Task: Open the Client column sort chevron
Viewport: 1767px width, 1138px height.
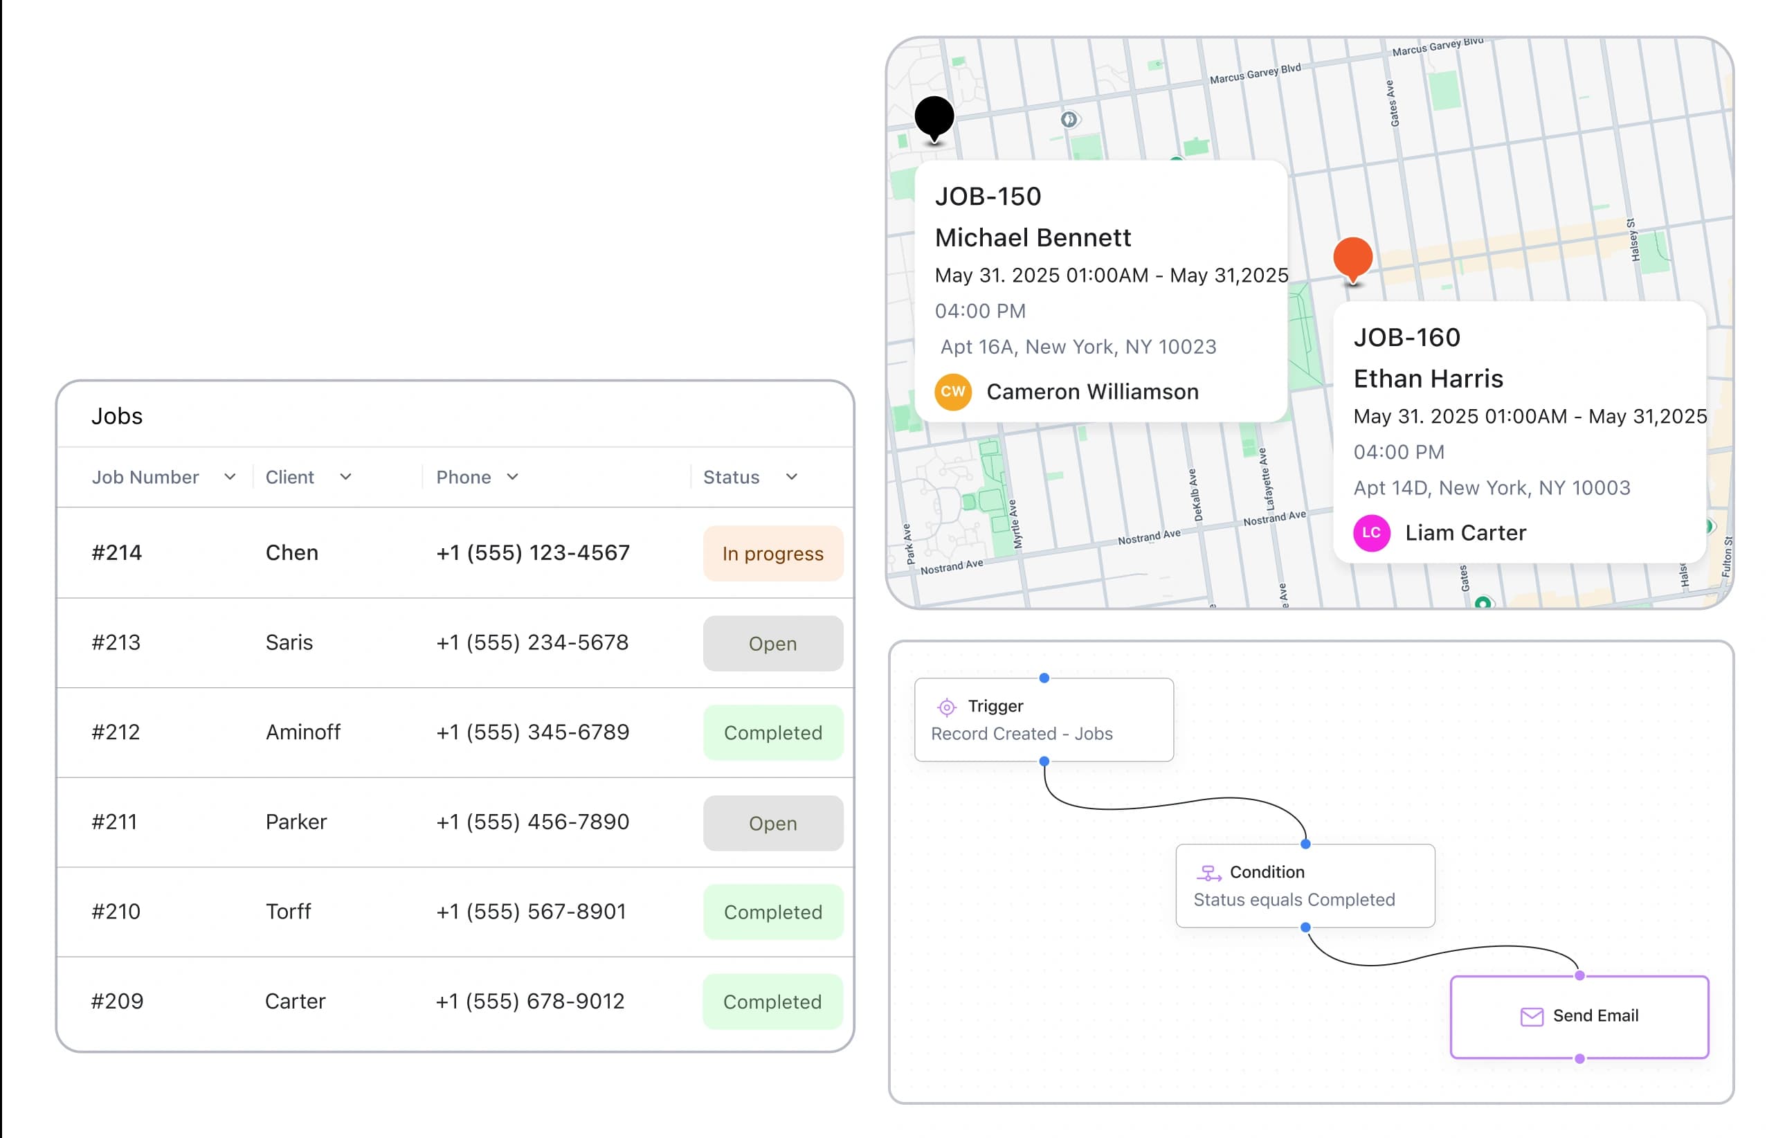Action: pyautogui.click(x=345, y=478)
